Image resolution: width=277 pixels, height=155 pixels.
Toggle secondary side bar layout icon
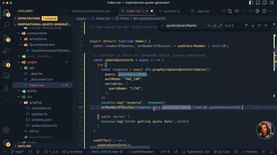pyautogui.click(x=264, y=3)
